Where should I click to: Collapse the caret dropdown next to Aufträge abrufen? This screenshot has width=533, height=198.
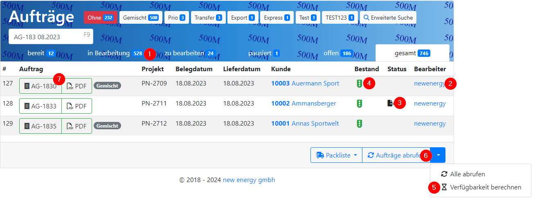pos(439,155)
